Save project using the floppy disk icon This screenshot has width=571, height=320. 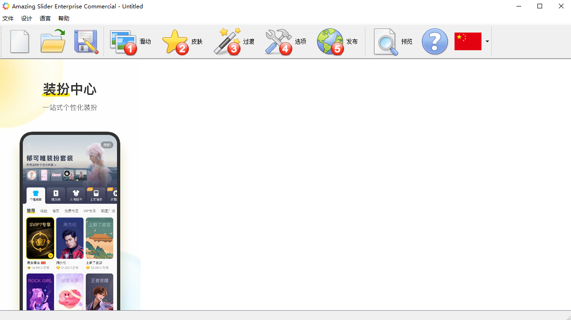click(x=86, y=42)
